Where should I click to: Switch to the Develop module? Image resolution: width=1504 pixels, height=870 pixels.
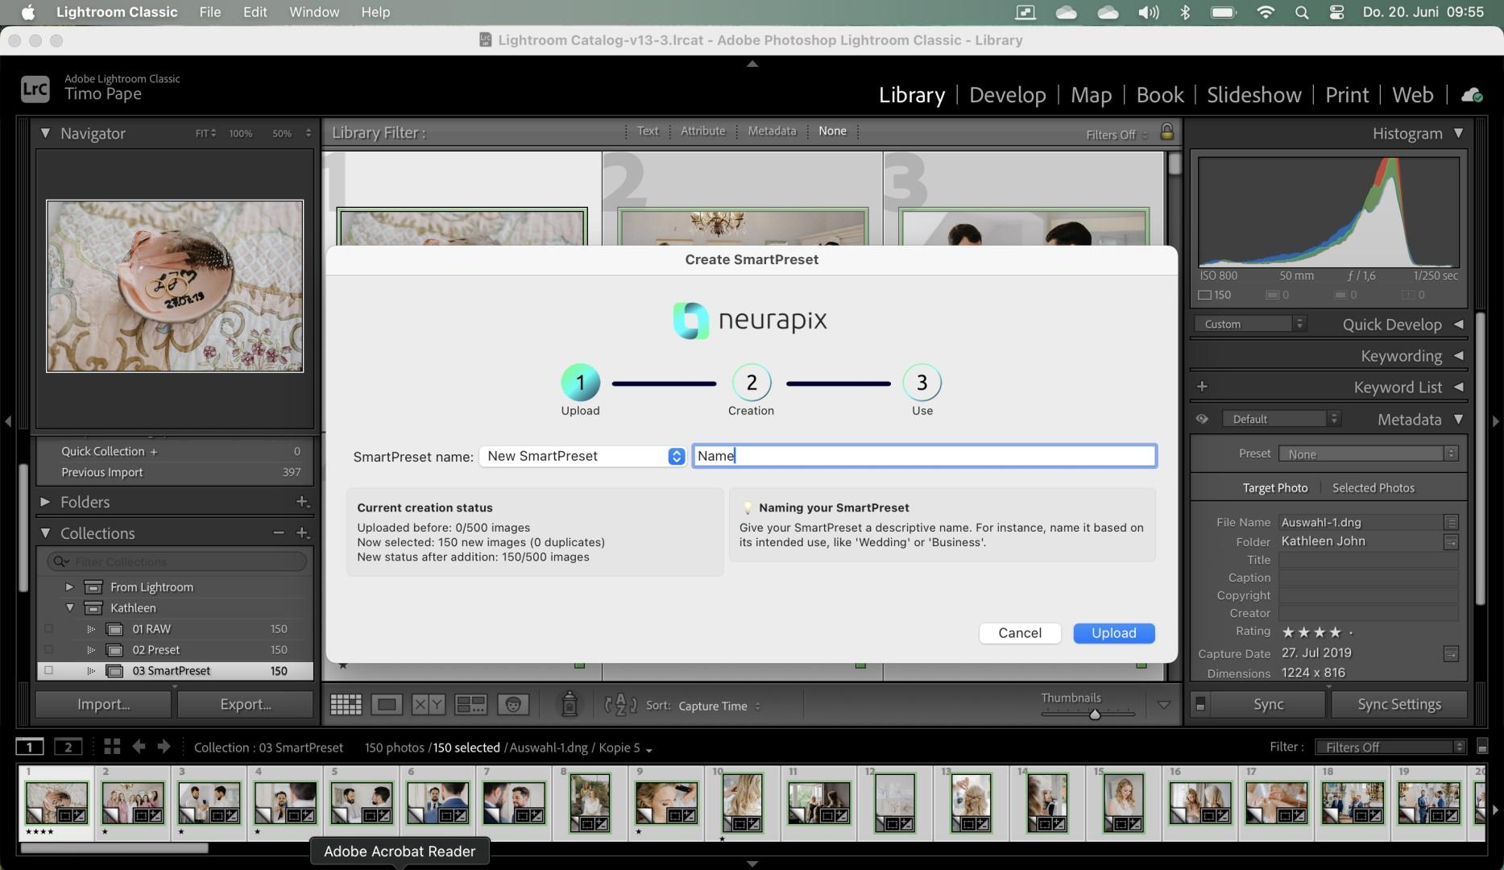pos(1008,95)
